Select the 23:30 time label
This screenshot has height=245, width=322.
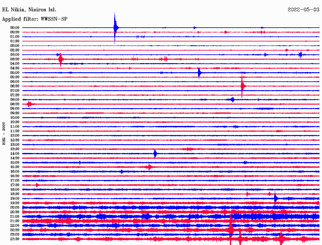(x=15, y=239)
